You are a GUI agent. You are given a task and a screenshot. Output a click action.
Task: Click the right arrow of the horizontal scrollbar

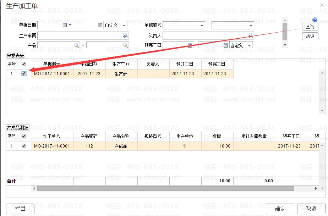point(316,188)
